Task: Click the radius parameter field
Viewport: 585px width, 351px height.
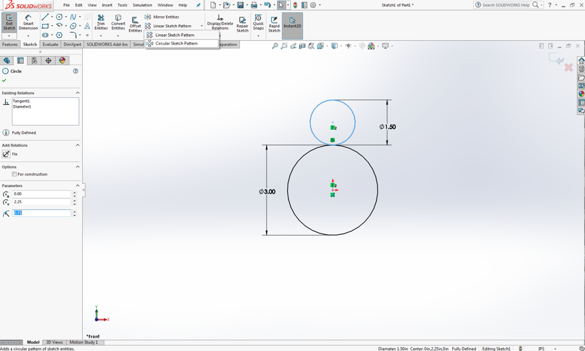Action: [x=41, y=213]
